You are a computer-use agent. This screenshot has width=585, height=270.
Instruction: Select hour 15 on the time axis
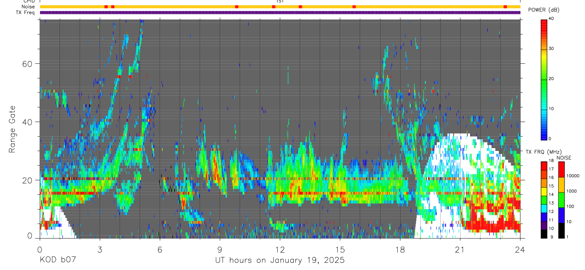[x=340, y=250]
